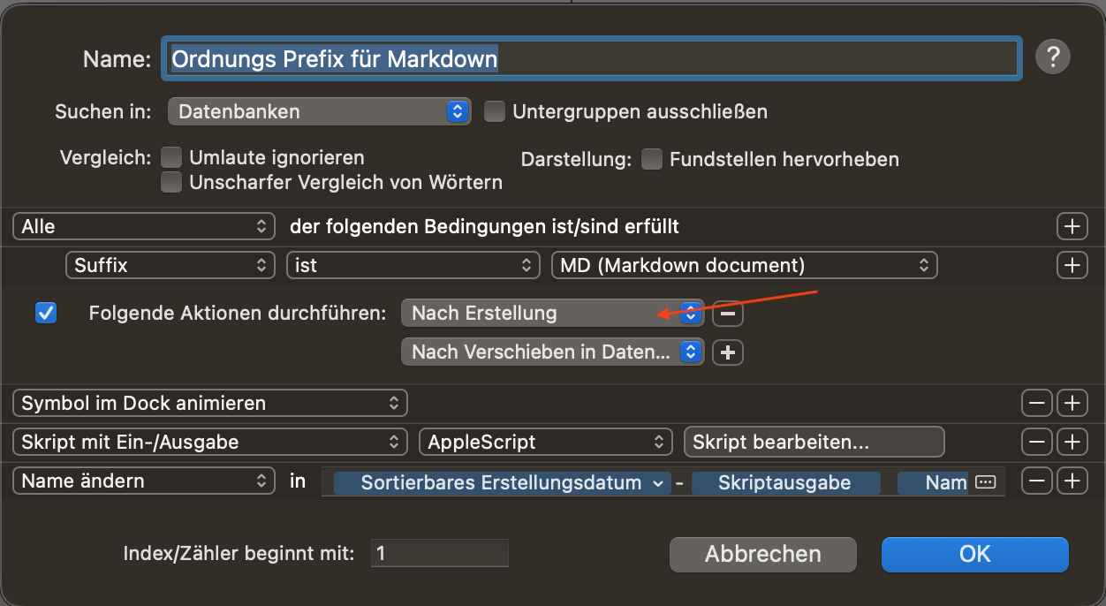The width and height of the screenshot is (1106, 606).
Task: Click the Index/Zähler beginnt mit field
Action: pyautogui.click(x=439, y=554)
